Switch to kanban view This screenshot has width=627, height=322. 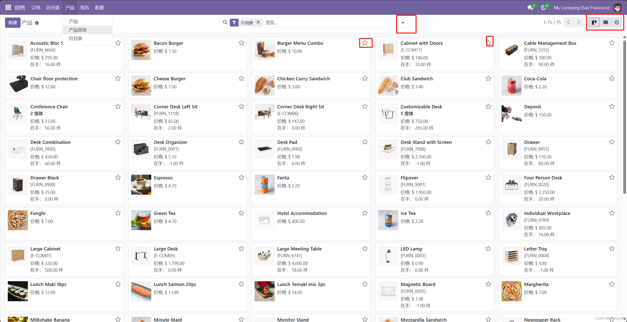[594, 23]
